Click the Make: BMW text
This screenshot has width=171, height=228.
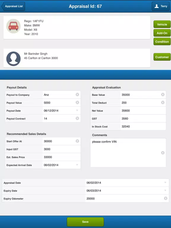click(32, 25)
